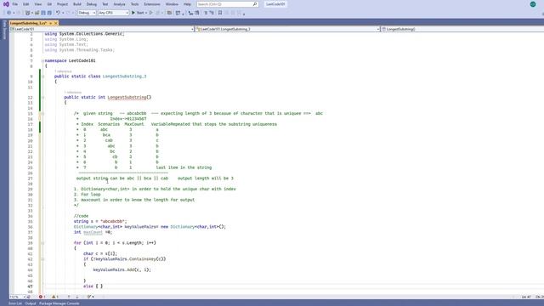Click the Visual Studio logo icon

coord(6,4)
